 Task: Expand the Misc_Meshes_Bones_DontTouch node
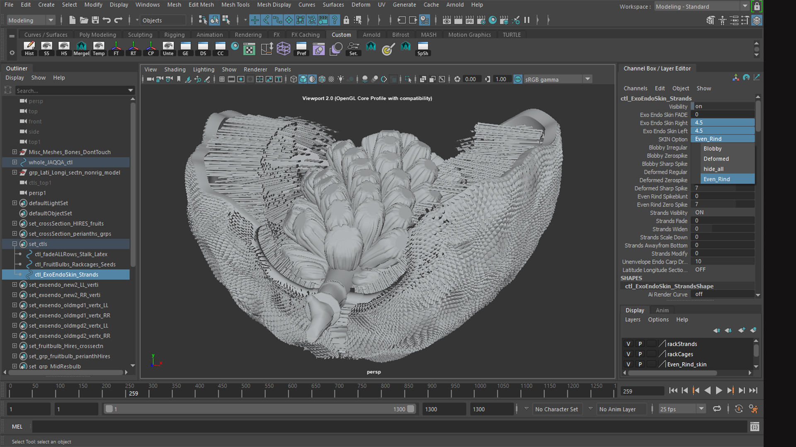tap(15, 152)
